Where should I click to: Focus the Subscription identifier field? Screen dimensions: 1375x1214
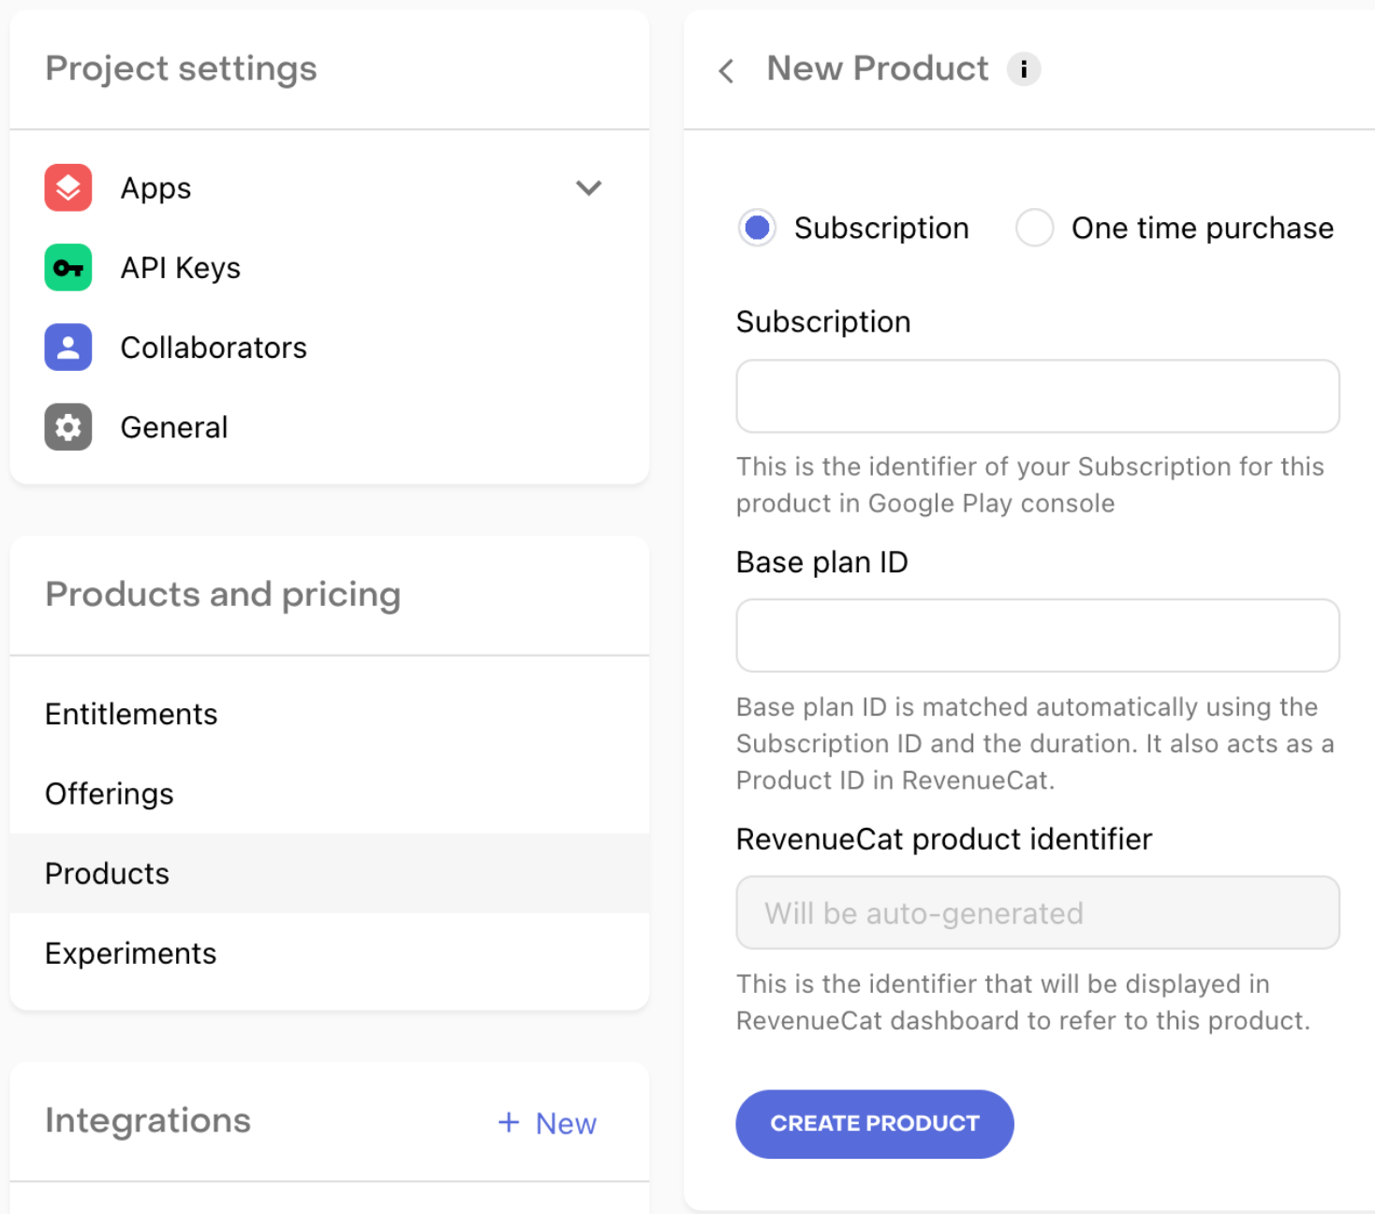point(1037,396)
